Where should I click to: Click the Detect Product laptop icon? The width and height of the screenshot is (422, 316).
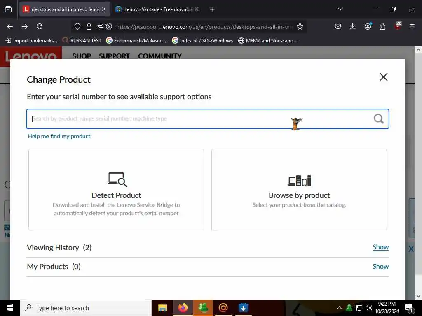click(x=117, y=179)
